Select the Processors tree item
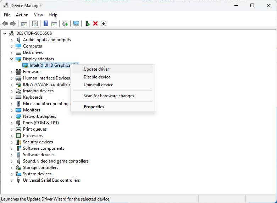 (x=33, y=136)
